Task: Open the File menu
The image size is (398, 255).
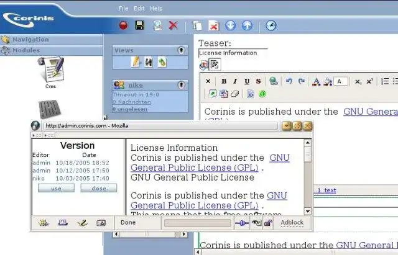Action: pos(123,9)
